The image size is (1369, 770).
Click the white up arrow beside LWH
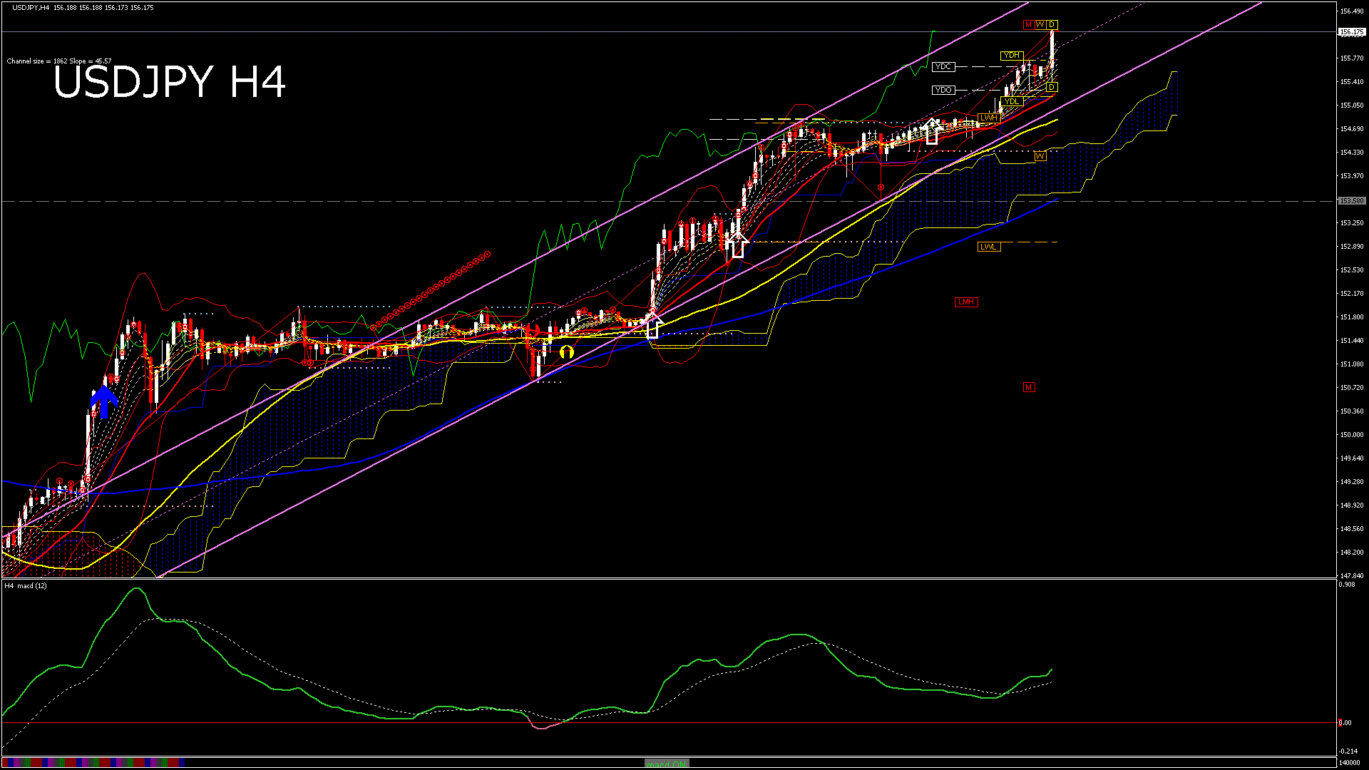[x=932, y=131]
